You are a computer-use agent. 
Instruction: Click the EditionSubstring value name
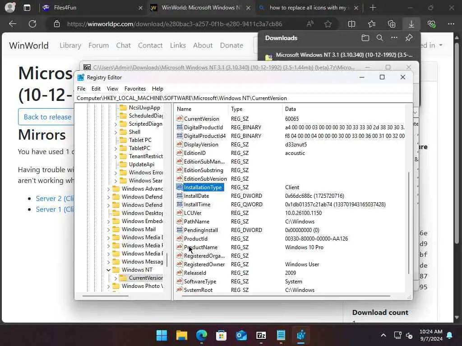click(x=203, y=170)
